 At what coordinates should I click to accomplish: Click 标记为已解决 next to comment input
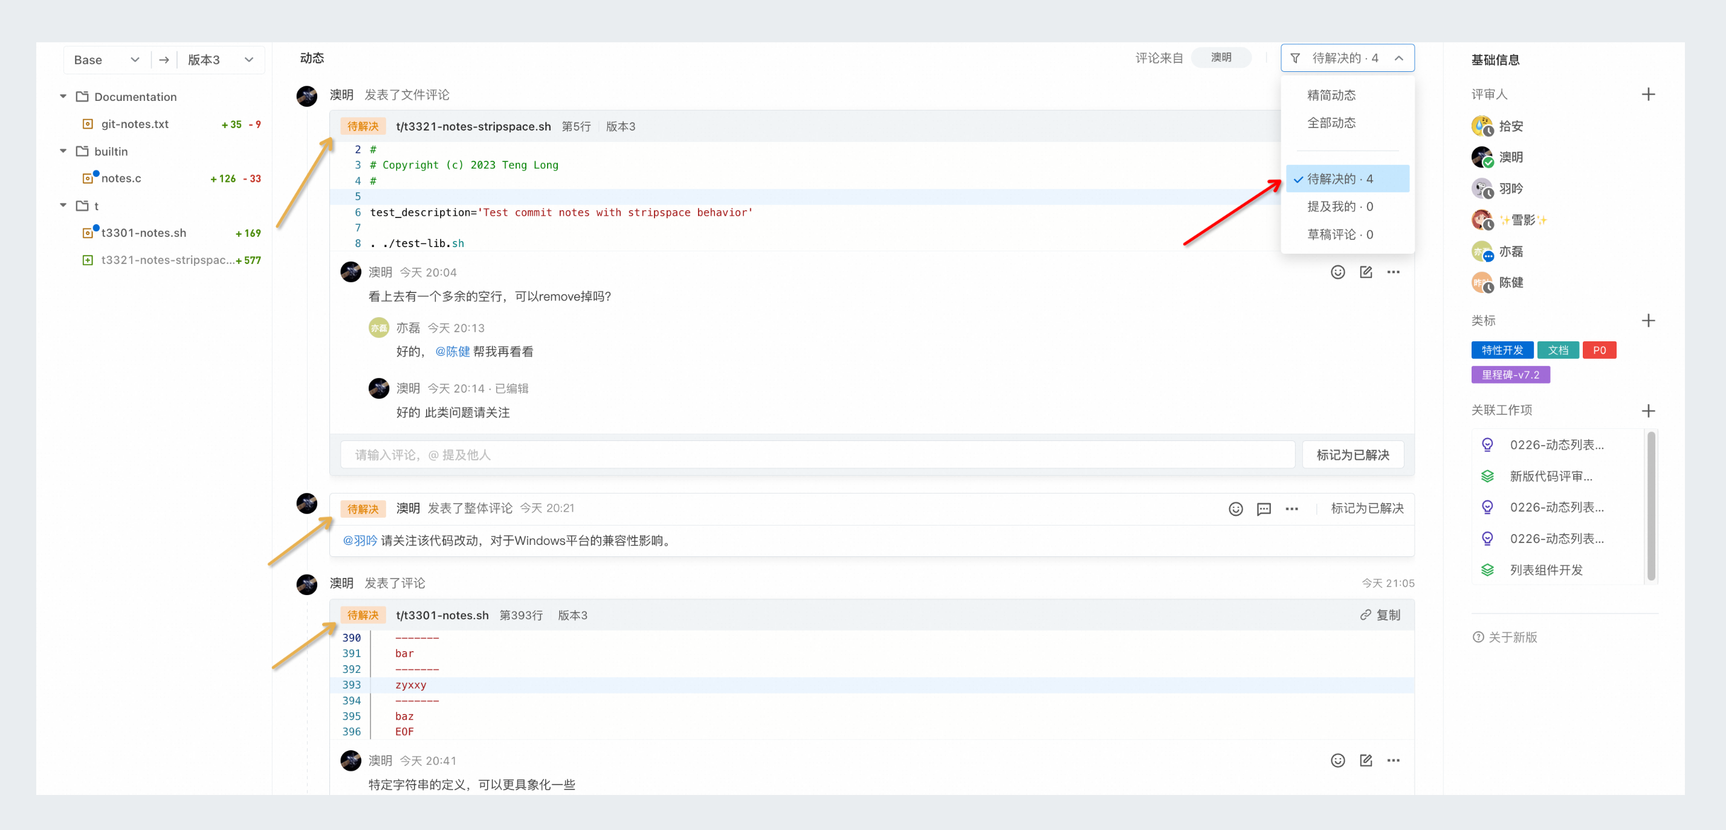[x=1352, y=455]
